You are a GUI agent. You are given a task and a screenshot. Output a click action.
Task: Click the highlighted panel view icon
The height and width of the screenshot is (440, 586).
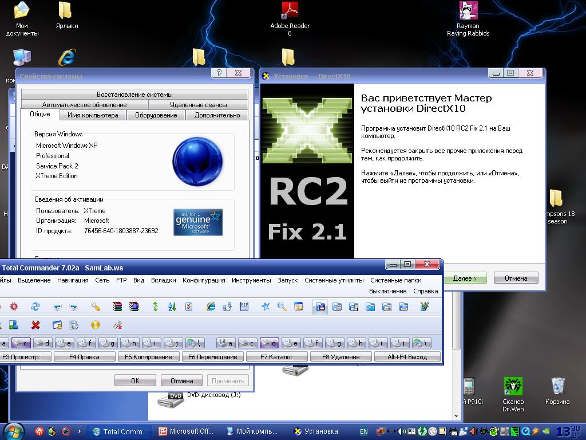(320, 307)
